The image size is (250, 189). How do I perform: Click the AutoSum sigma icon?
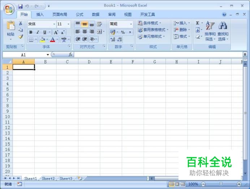click(198, 23)
